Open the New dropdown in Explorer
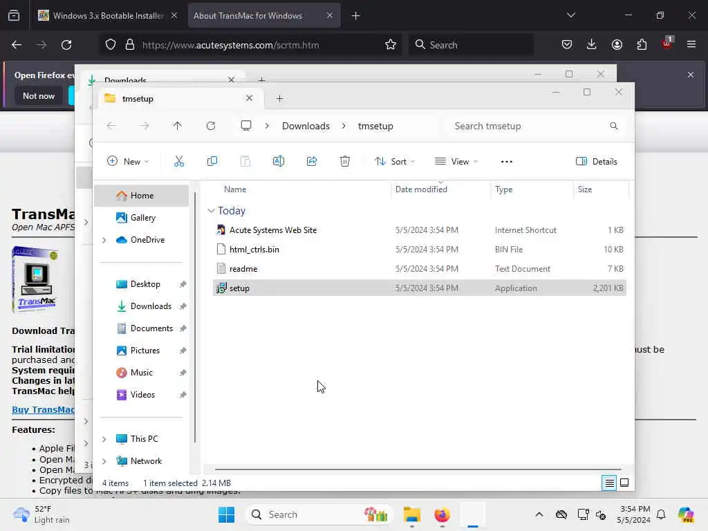This screenshot has width=708, height=531. (x=128, y=161)
